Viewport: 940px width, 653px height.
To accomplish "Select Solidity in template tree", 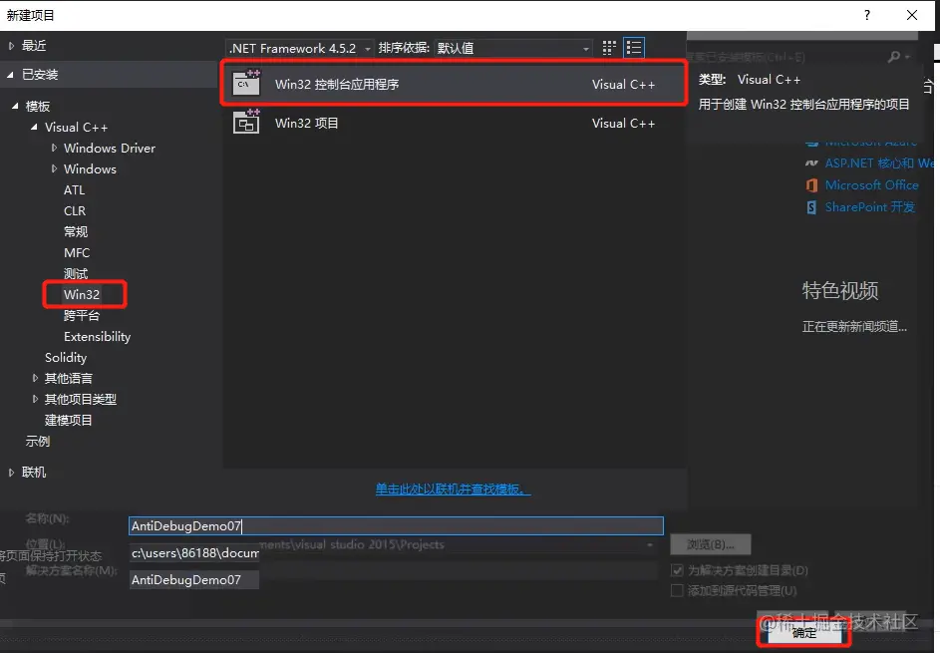I will [x=66, y=357].
